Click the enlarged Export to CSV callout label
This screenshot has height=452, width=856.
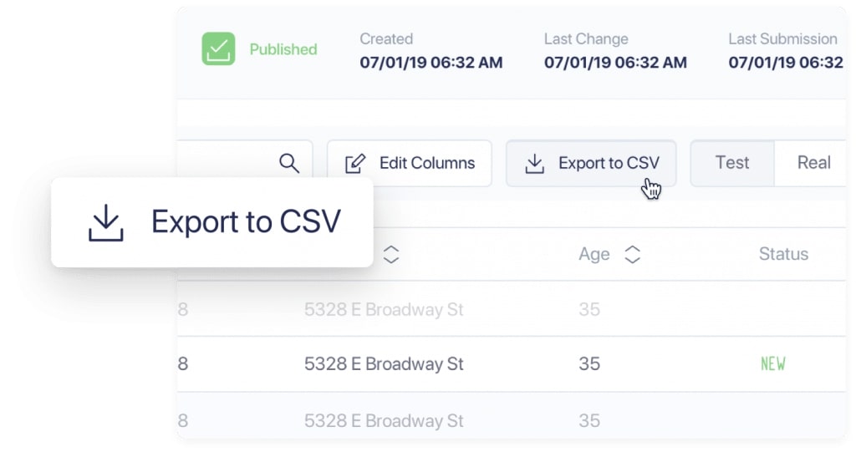coord(246,222)
